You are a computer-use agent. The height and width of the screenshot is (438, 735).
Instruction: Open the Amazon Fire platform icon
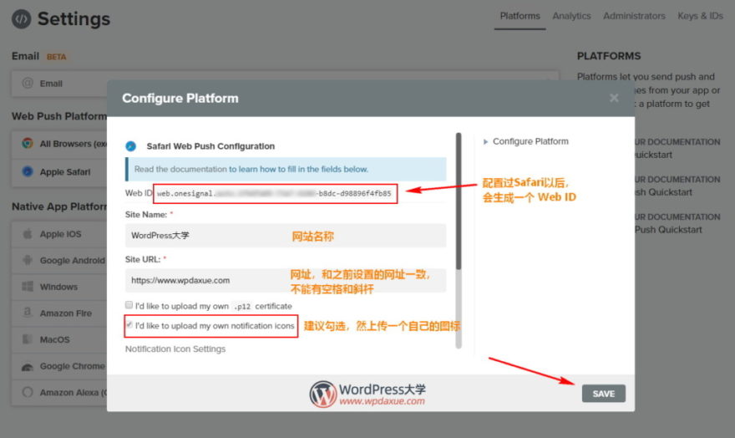pyautogui.click(x=27, y=313)
